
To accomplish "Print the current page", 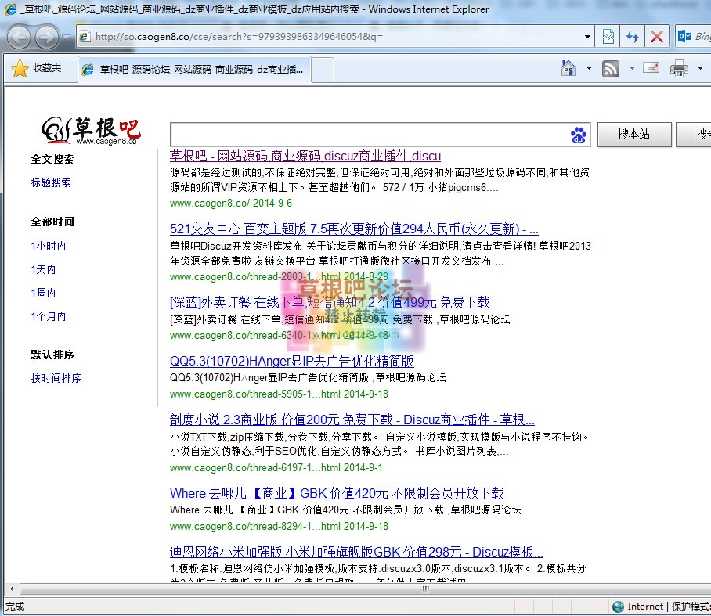I will [x=677, y=68].
